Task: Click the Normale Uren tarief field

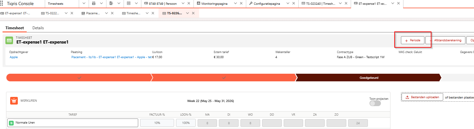Action: (73, 123)
